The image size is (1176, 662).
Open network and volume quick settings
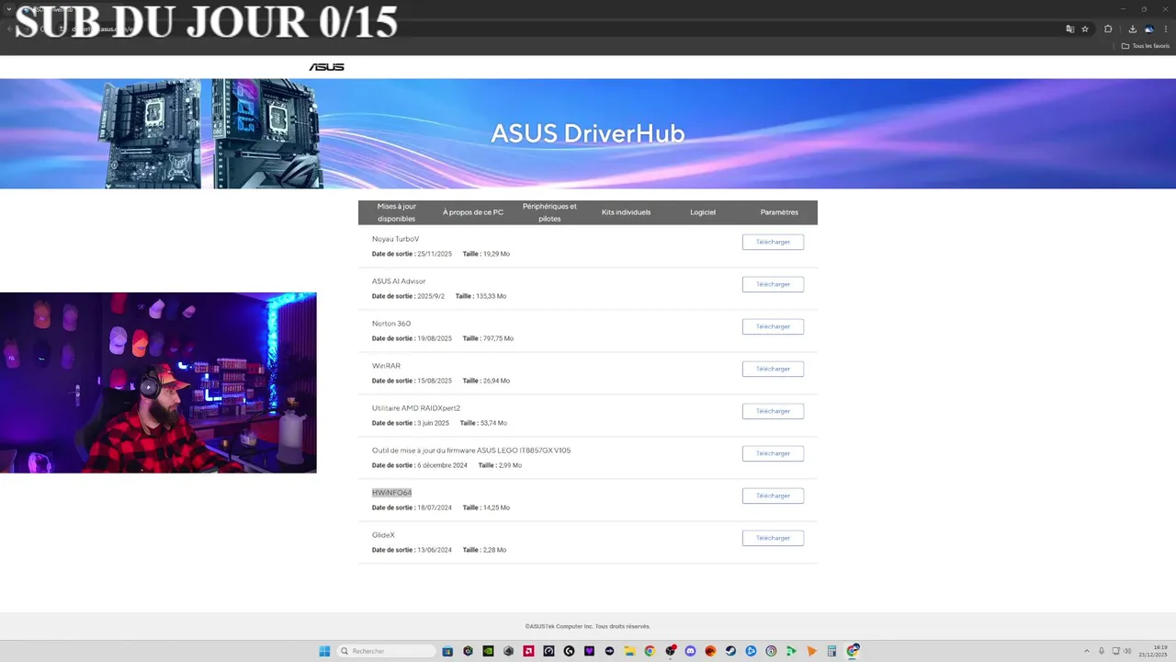(x=1122, y=651)
